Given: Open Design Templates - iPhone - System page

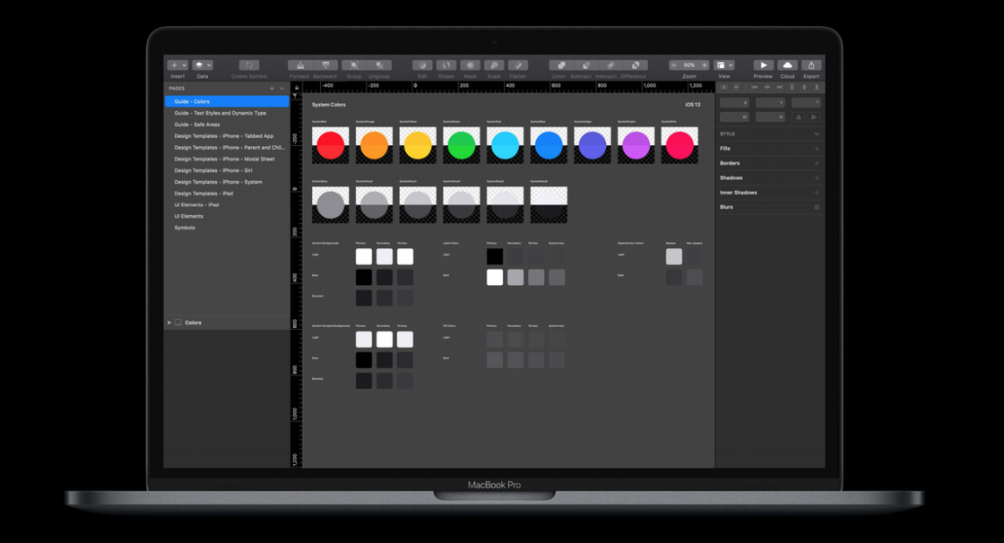Looking at the screenshot, I should click(x=227, y=182).
